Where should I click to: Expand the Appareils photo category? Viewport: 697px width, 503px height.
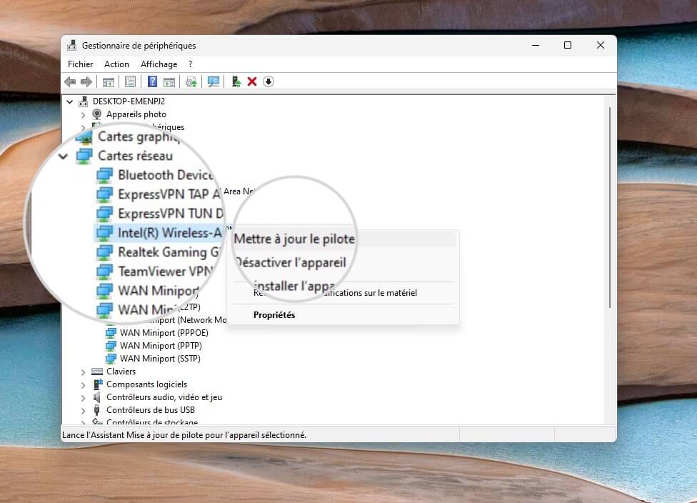click(83, 115)
